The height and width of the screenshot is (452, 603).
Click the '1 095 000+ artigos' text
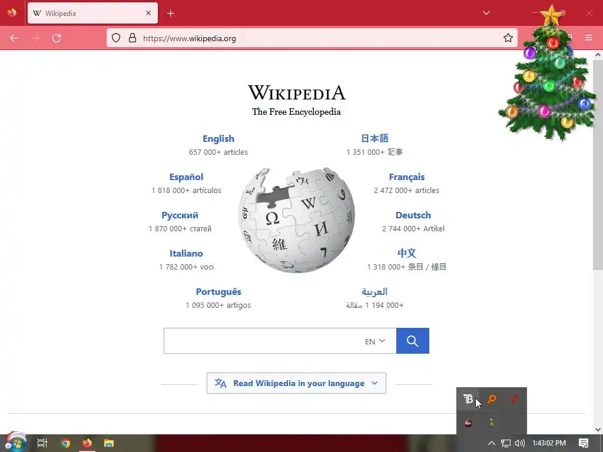coord(218,305)
